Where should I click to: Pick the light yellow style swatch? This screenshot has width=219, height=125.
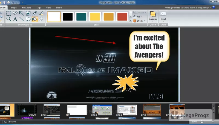click(x=95, y=17)
